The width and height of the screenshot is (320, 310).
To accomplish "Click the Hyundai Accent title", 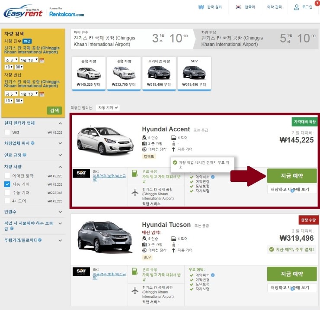I will pos(166,129).
